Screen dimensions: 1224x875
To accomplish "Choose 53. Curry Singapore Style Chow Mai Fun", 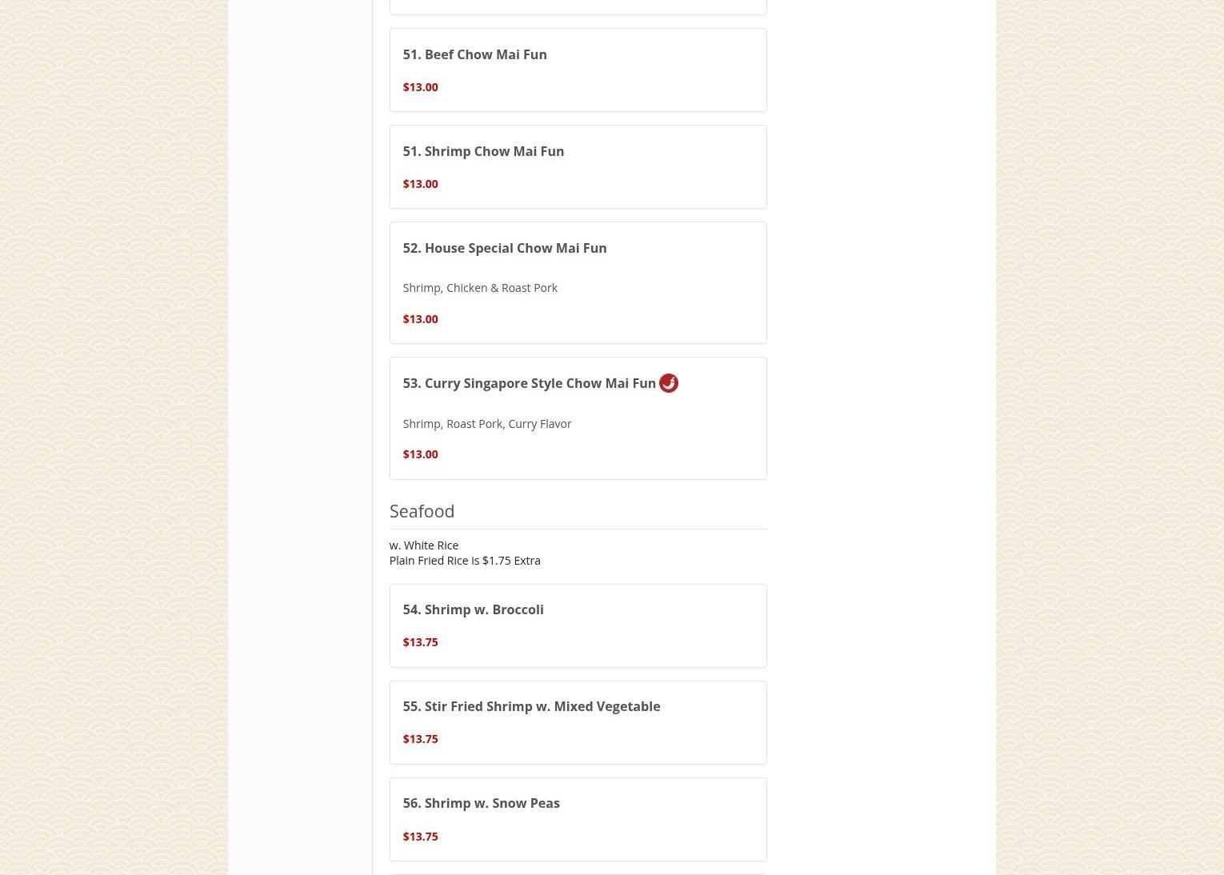I will click(x=578, y=418).
